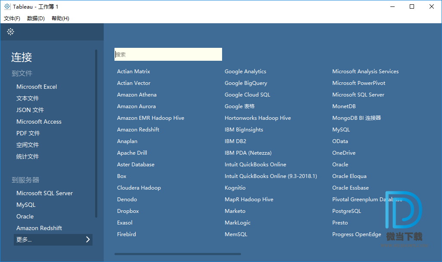442x262 pixels.
Task: Select Oracle Essbase connector
Action: coord(350,187)
